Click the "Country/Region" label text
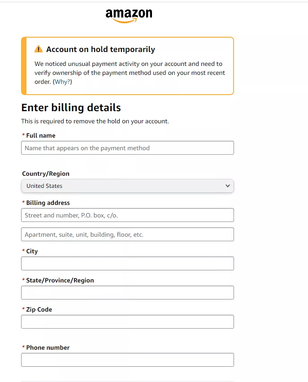 (46, 174)
